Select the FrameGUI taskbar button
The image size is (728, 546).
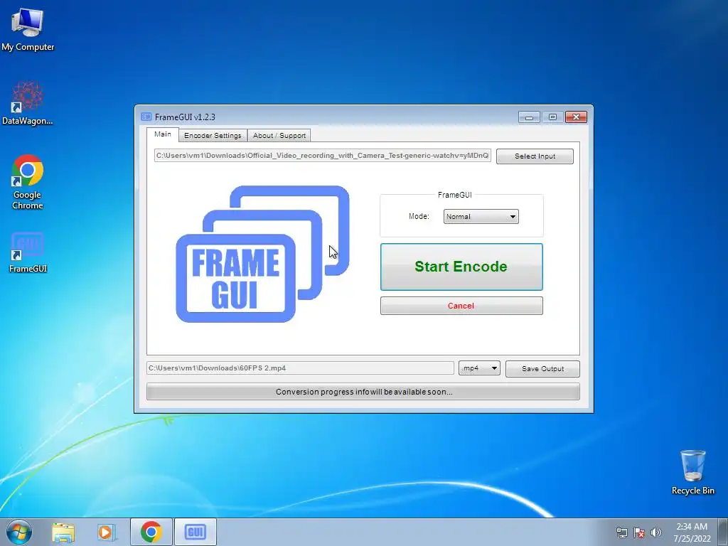195,532
